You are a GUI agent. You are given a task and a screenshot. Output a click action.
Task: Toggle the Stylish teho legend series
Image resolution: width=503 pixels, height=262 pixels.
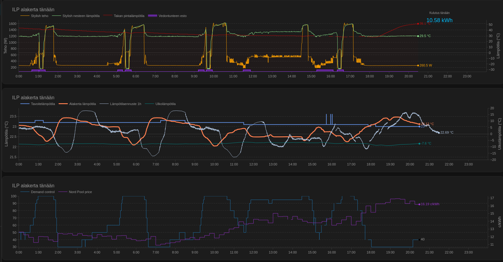coord(40,16)
